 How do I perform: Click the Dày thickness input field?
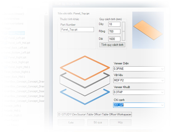[114, 24]
